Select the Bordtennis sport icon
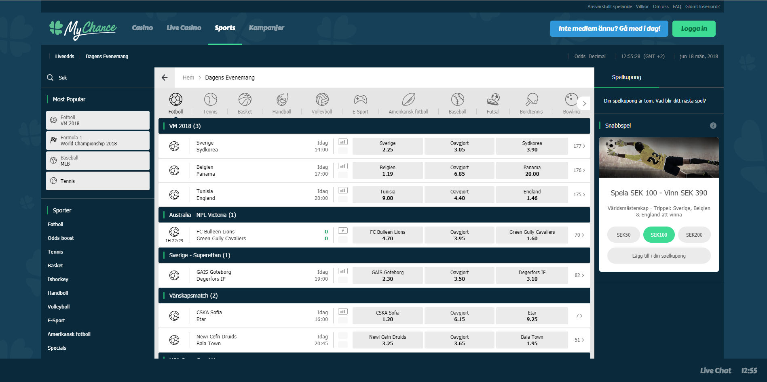Viewport: 767px width, 382px height. click(x=531, y=99)
